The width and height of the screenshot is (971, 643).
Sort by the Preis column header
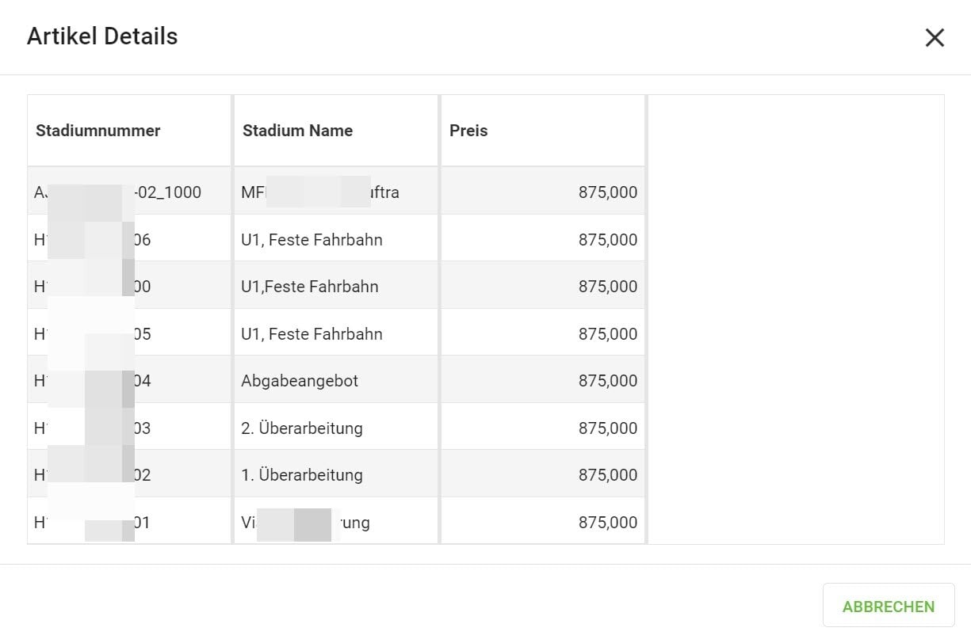click(468, 131)
